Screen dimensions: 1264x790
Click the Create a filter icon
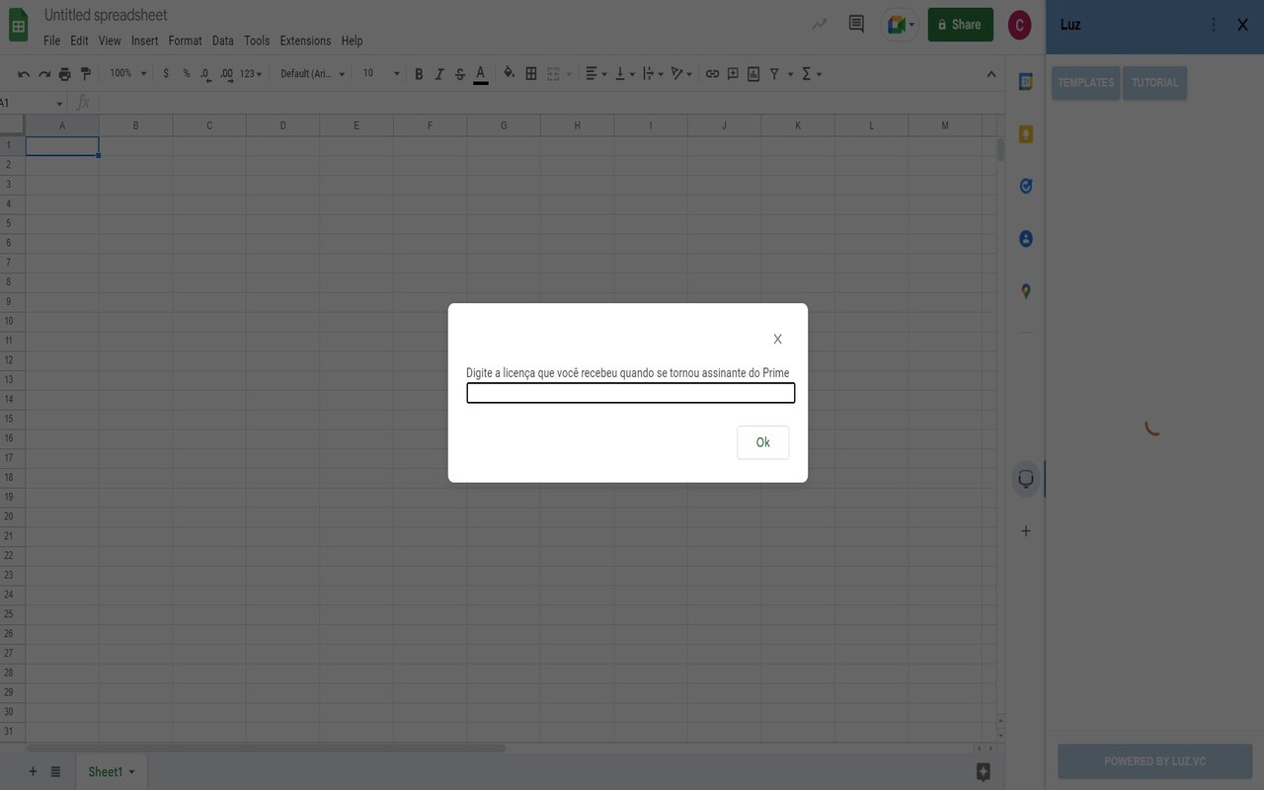(x=774, y=74)
